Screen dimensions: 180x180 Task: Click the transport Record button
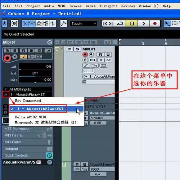coord(155,23)
